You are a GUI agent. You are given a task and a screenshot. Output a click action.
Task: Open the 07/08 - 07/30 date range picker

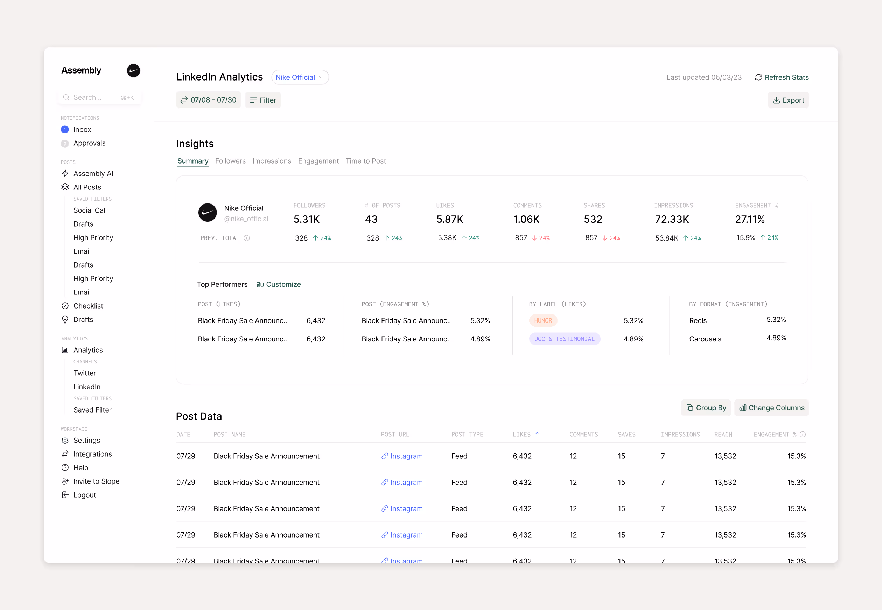(x=209, y=100)
